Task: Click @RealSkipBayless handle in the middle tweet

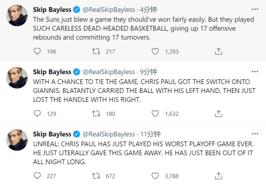Action: click(x=109, y=72)
